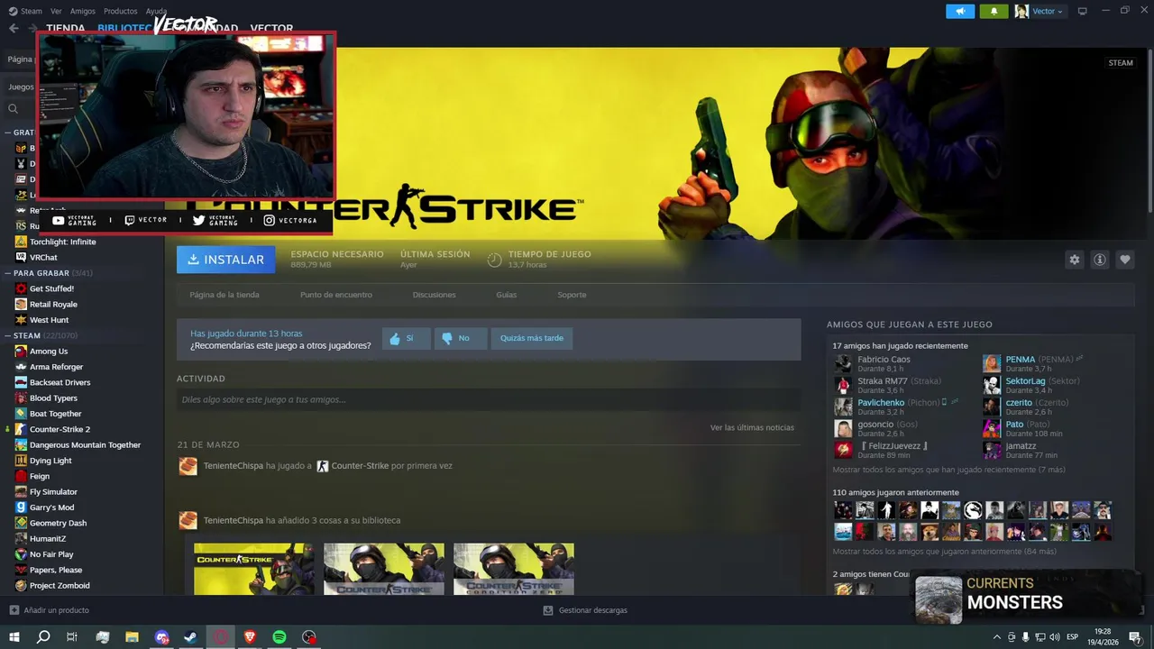The width and height of the screenshot is (1154, 649).
Task: Open Windows taskbar search
Action: [43, 637]
